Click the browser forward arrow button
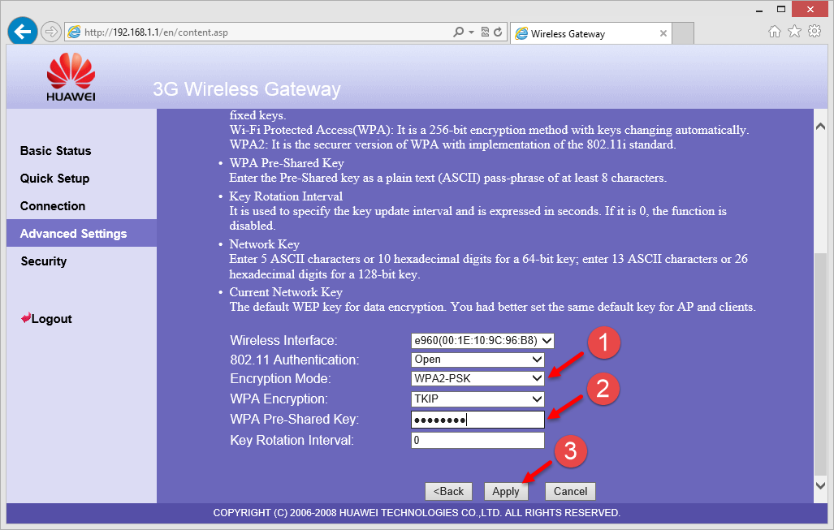Viewport: 834px width, 530px height. tap(51, 32)
